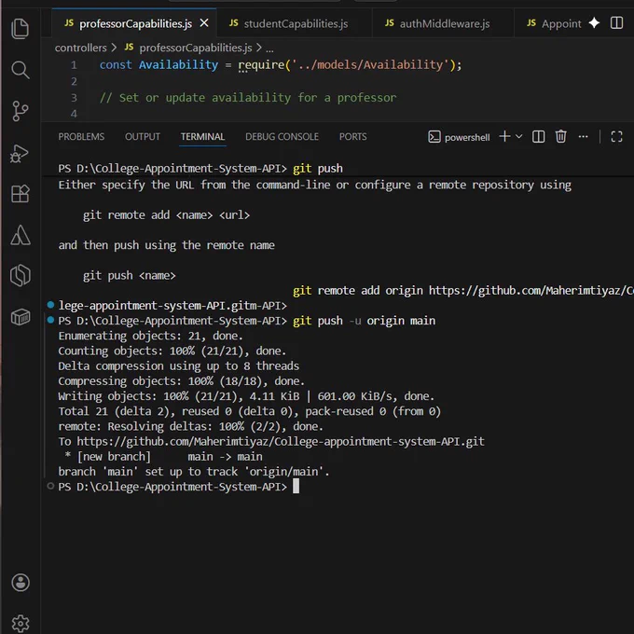Close the professorCapabilities.js tab

click(204, 23)
